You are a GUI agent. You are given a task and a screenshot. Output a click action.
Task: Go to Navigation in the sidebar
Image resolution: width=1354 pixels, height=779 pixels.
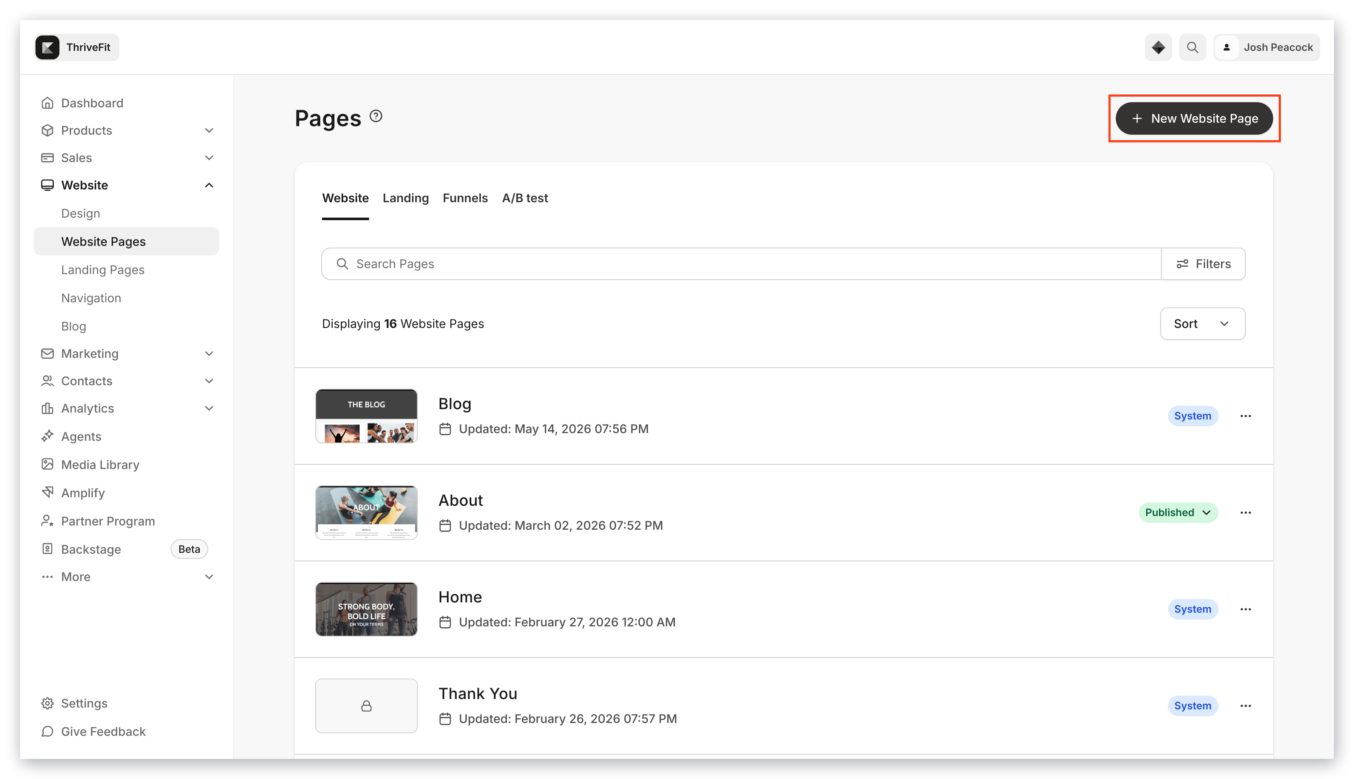[91, 298]
